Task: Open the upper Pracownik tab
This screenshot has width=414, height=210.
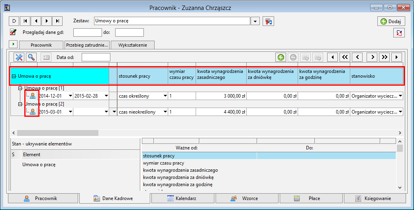Action: (41, 45)
